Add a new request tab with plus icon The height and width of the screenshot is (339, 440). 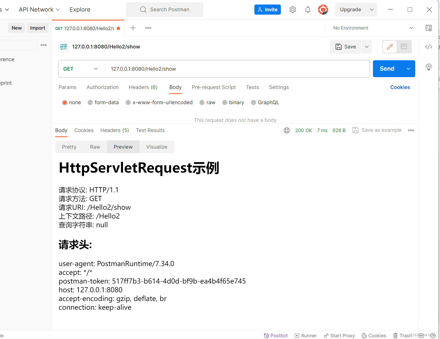[133, 28]
